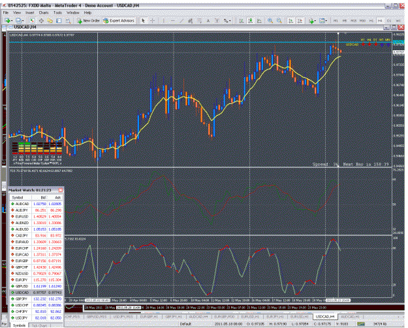Viewport: 408px width, 328px height.
Task: Open the USDCAD,H4 chart tab
Action: point(324,316)
